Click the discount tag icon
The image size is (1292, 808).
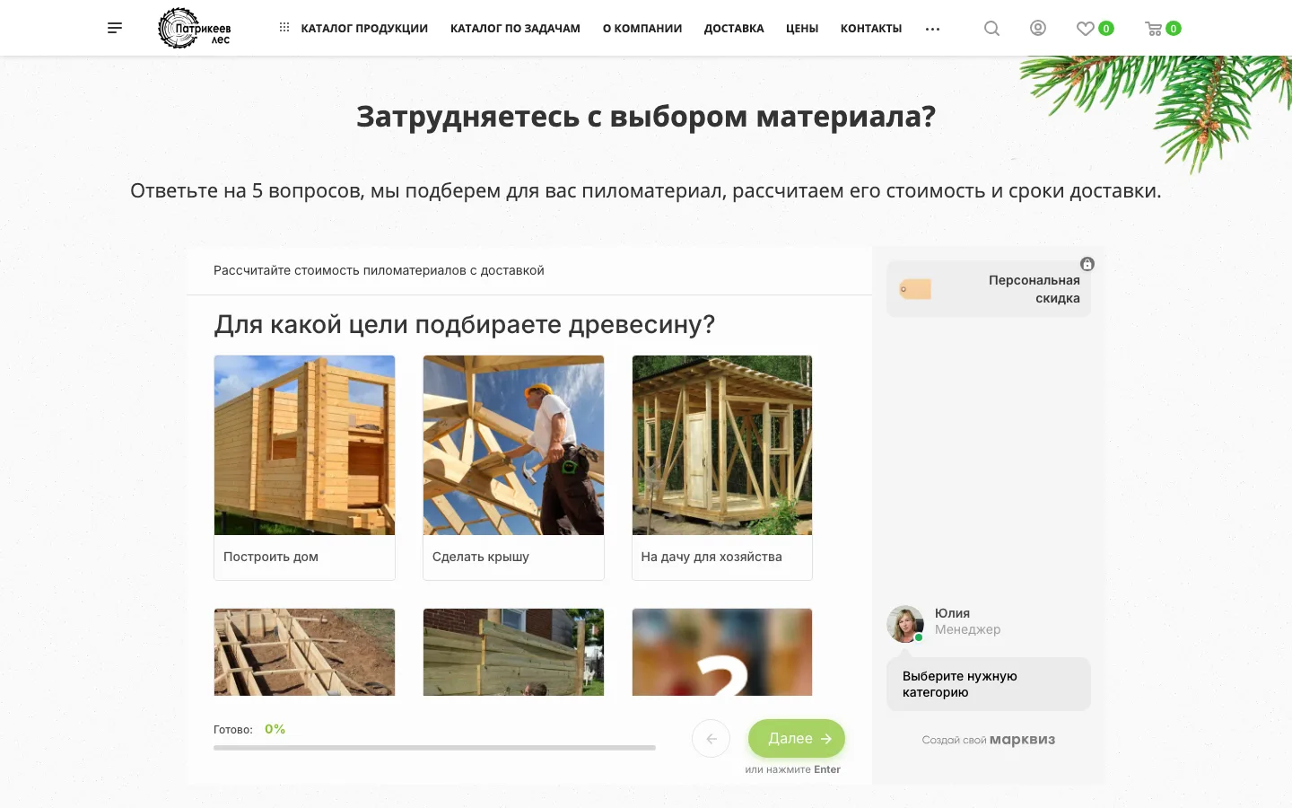(x=915, y=289)
